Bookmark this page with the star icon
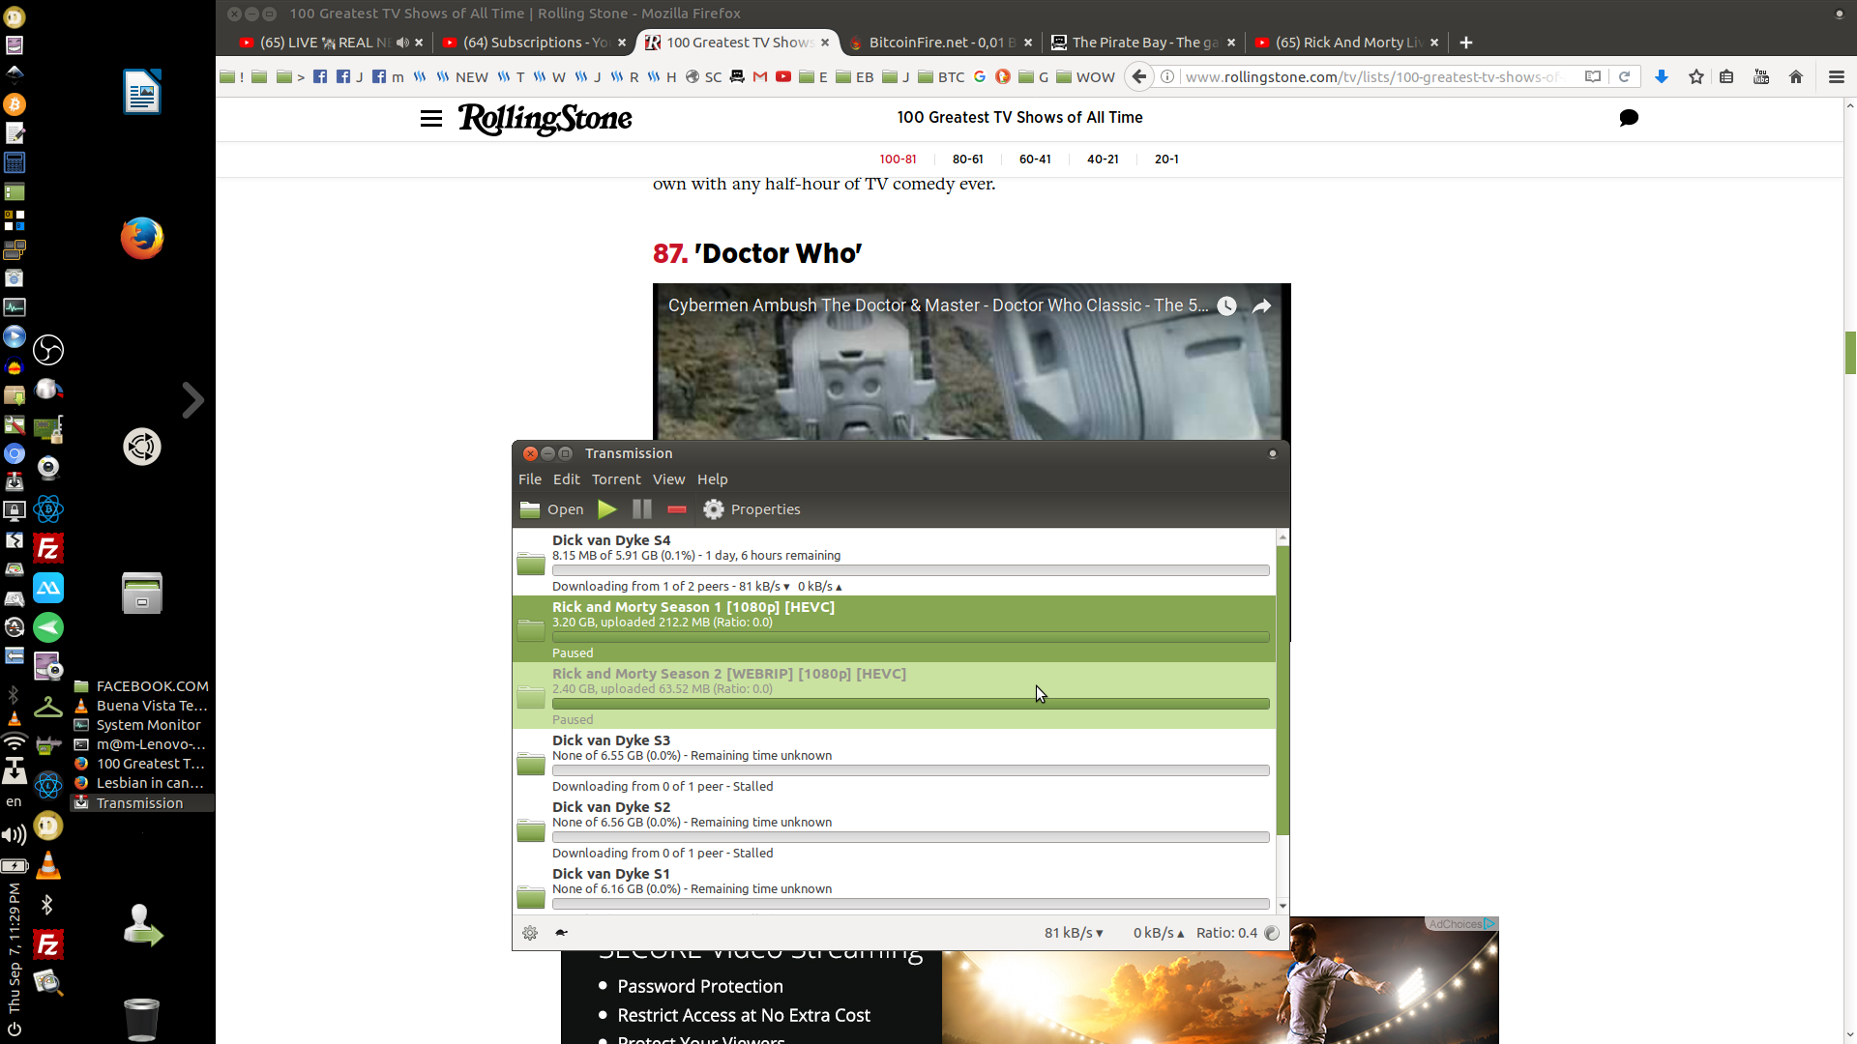1857x1044 pixels. [1696, 77]
